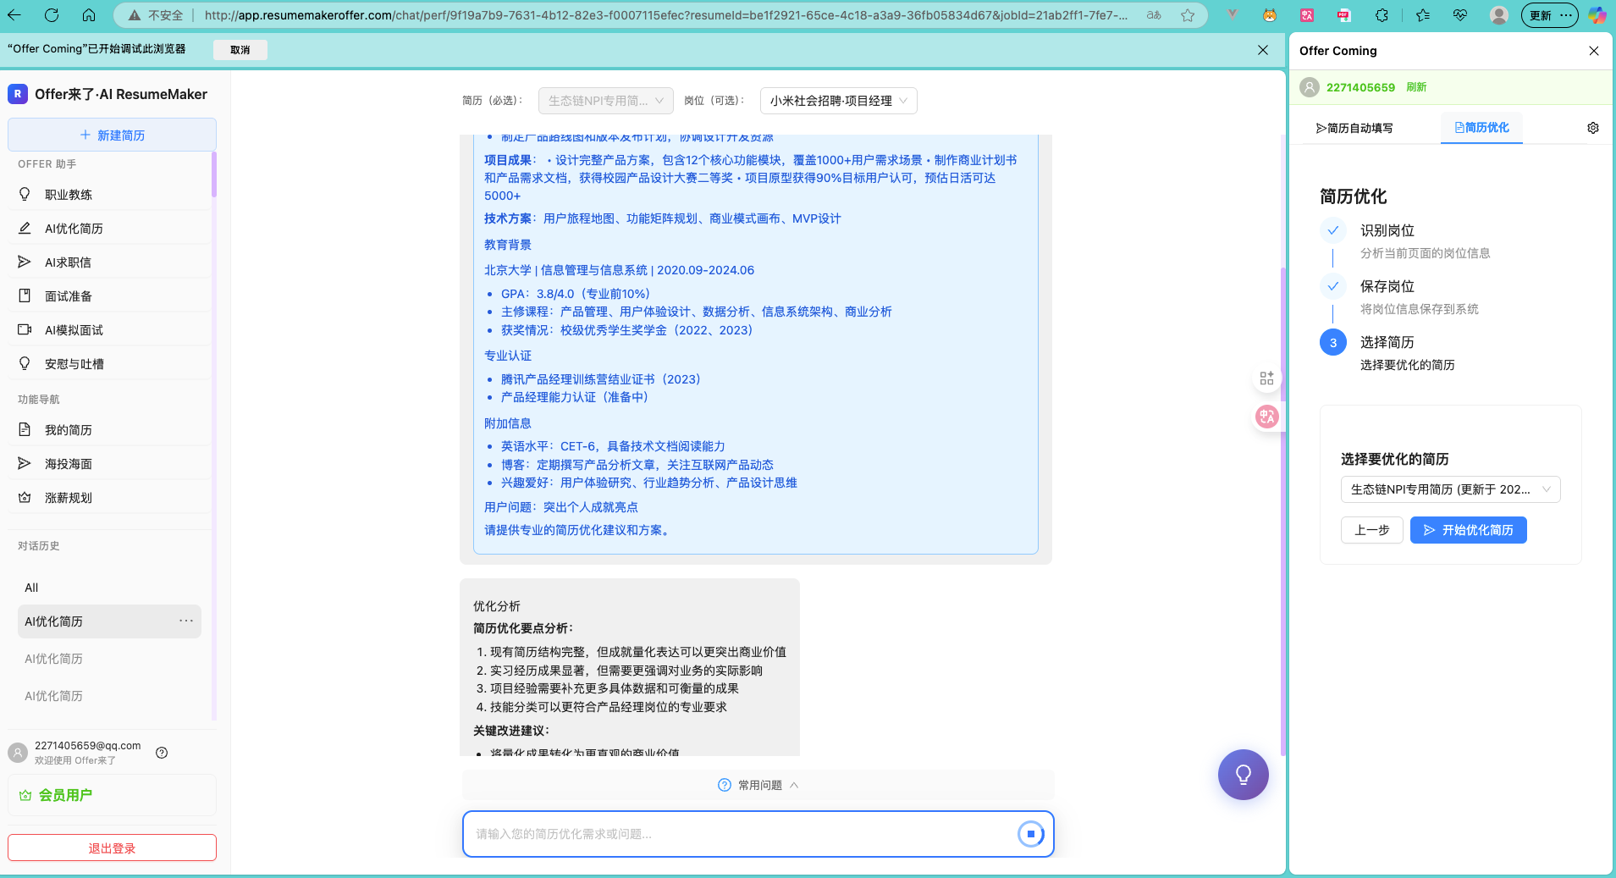Click the 我的简历 document icon
The height and width of the screenshot is (878, 1616).
25,430
